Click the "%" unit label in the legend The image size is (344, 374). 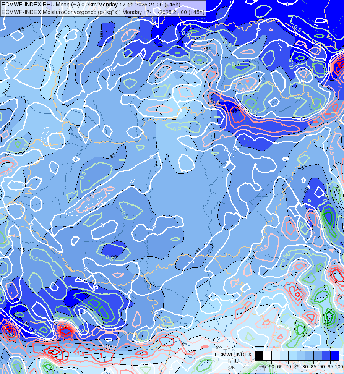233,368
